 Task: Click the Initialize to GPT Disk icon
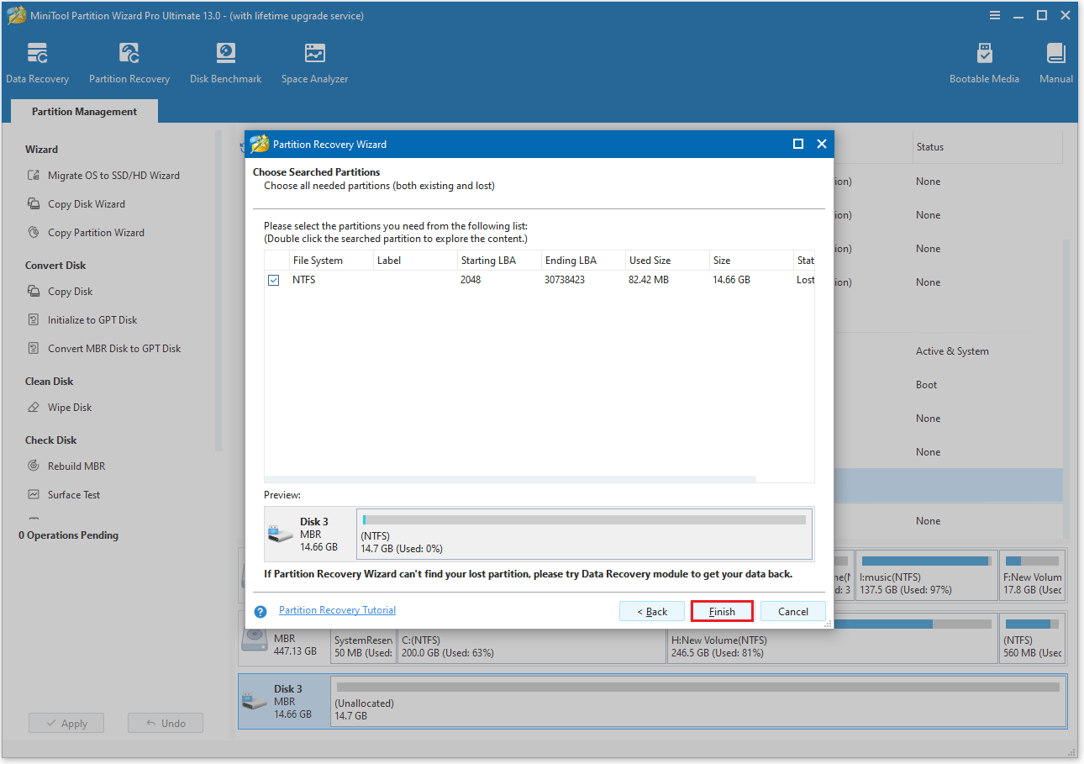[x=34, y=320]
